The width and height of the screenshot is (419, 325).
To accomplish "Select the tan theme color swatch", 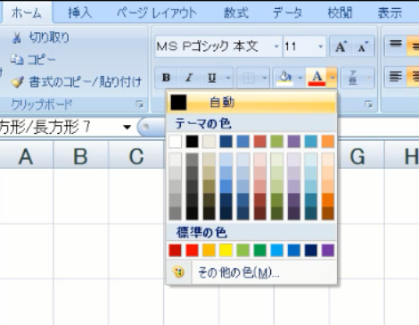I will tap(209, 141).
